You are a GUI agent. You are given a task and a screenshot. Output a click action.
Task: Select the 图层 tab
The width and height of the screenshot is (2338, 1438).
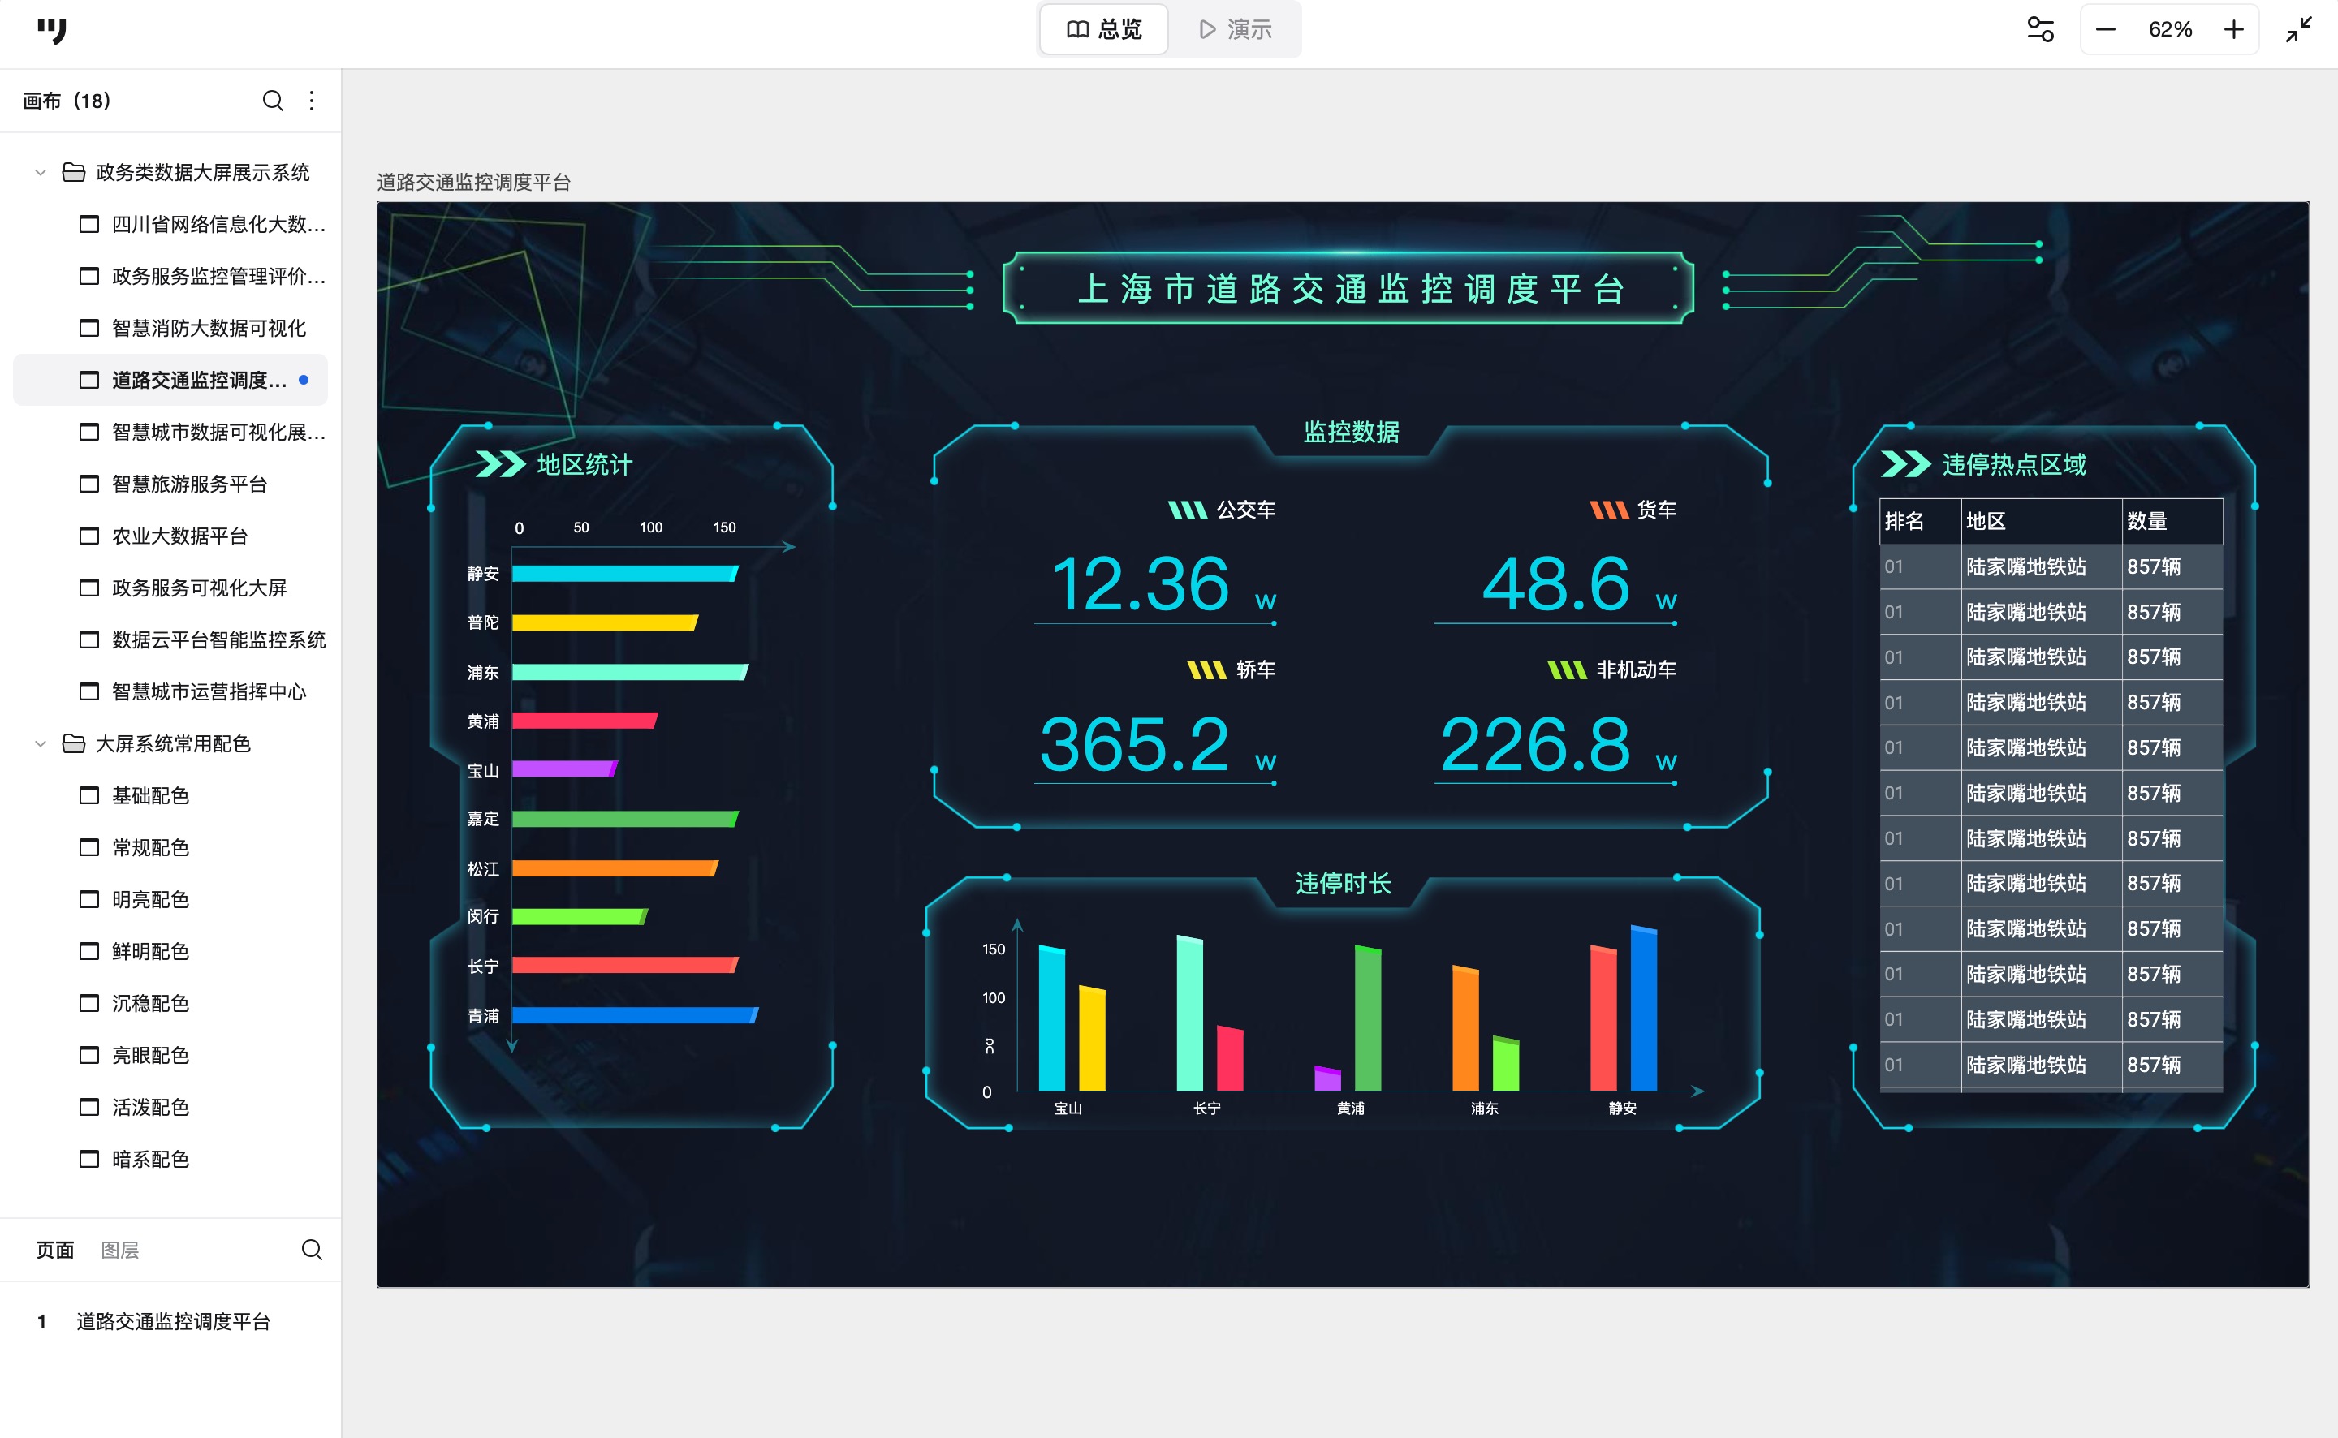pyautogui.click(x=120, y=1250)
